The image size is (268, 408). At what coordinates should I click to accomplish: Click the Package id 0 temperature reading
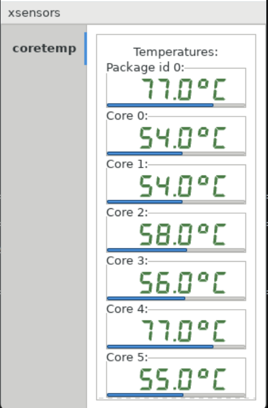tap(183, 90)
